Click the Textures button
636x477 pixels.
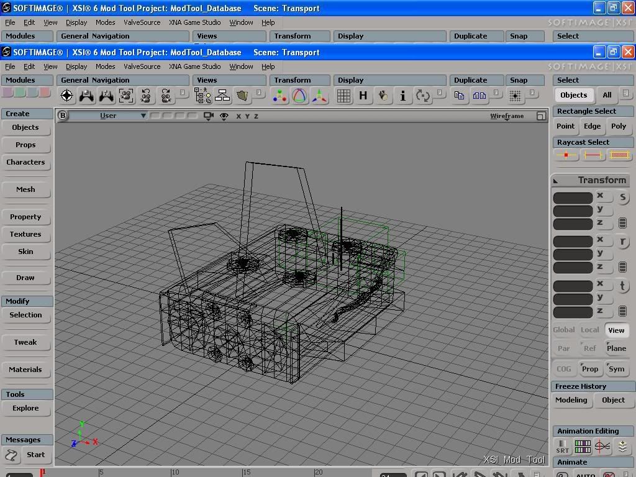coord(25,234)
